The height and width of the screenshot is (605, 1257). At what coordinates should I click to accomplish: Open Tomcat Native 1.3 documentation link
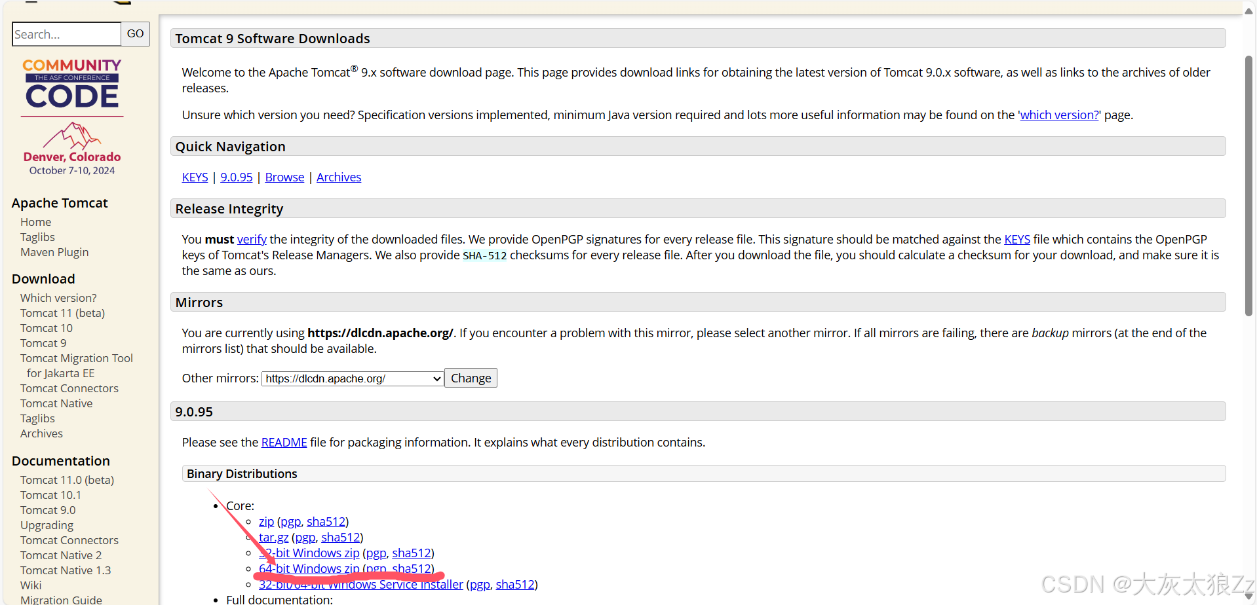click(x=66, y=570)
